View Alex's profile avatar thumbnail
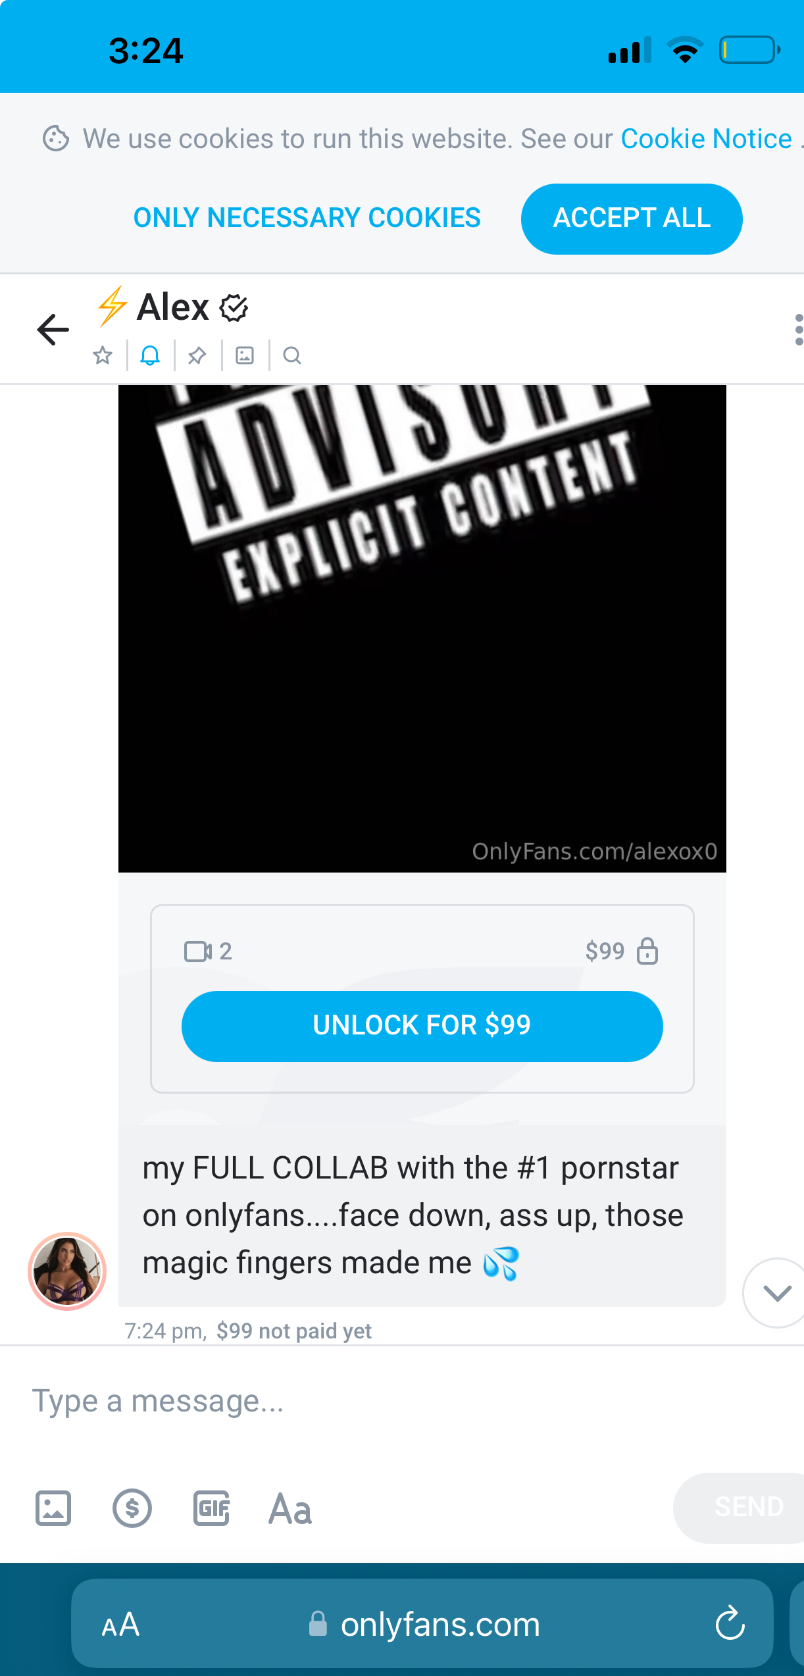 click(x=67, y=1271)
